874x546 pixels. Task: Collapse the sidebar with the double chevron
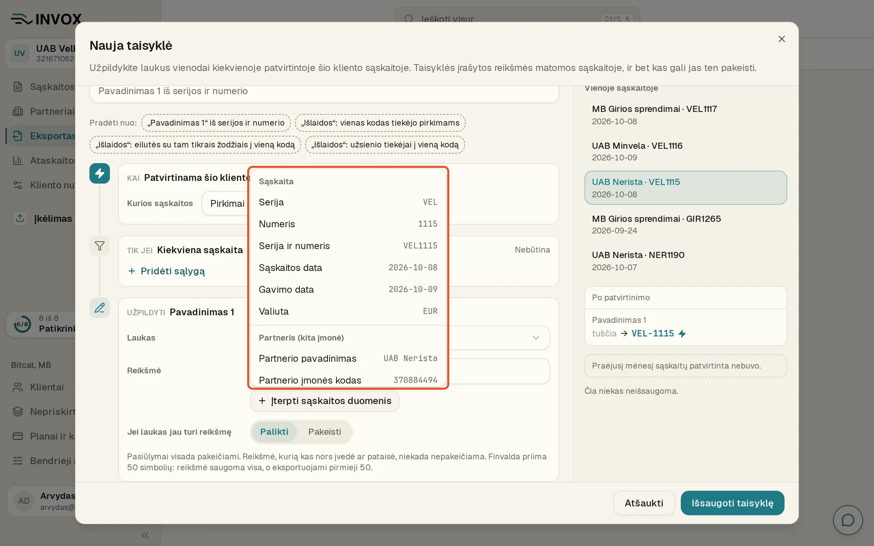click(145, 535)
